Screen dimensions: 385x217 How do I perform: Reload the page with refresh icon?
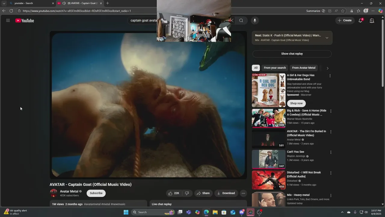click(11, 11)
